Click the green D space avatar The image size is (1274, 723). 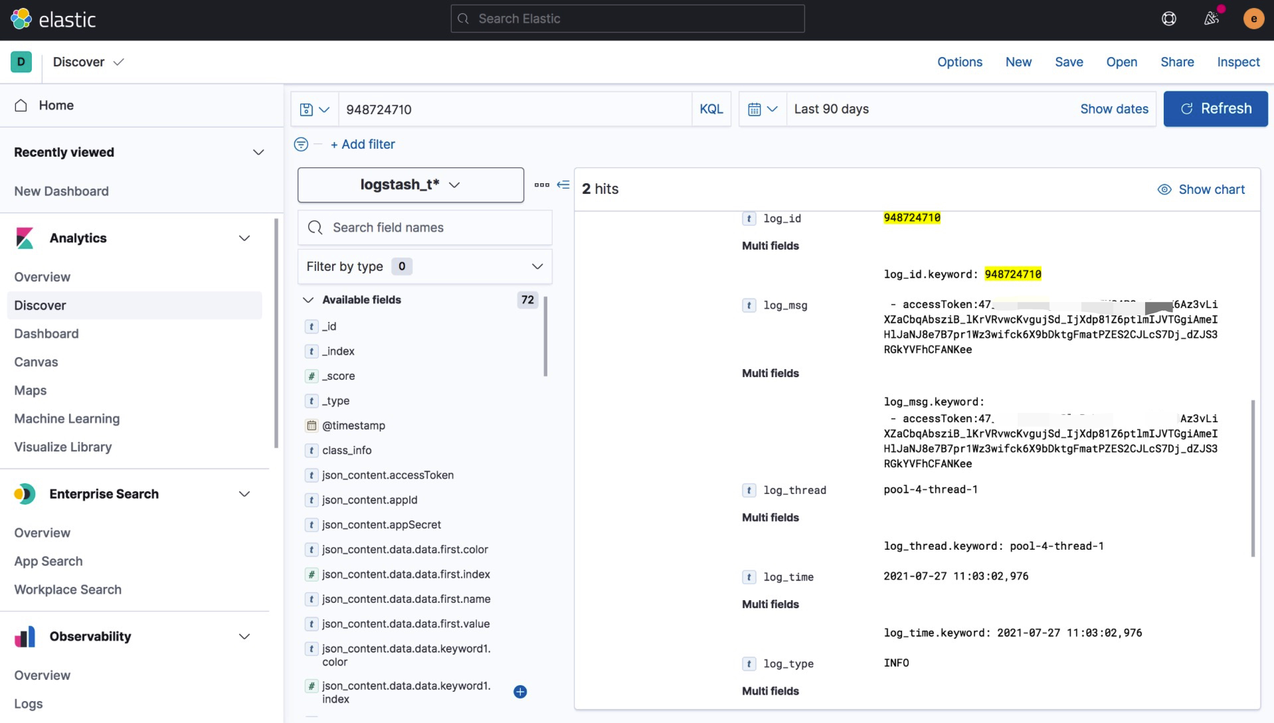coord(21,62)
